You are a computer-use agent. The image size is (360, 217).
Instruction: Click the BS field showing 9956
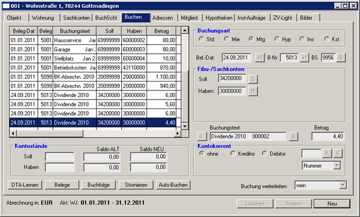[x=328, y=58]
